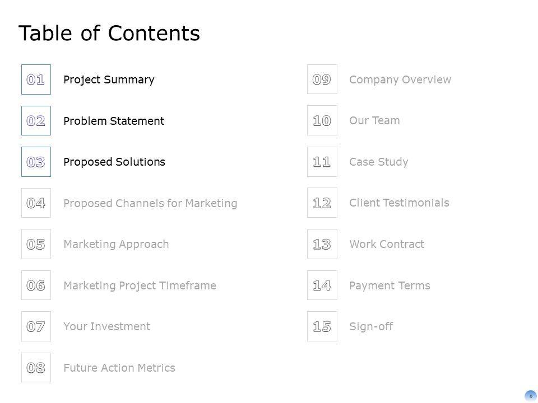Select the 06 number box
The height and width of the screenshot is (403, 538).
[36, 285]
